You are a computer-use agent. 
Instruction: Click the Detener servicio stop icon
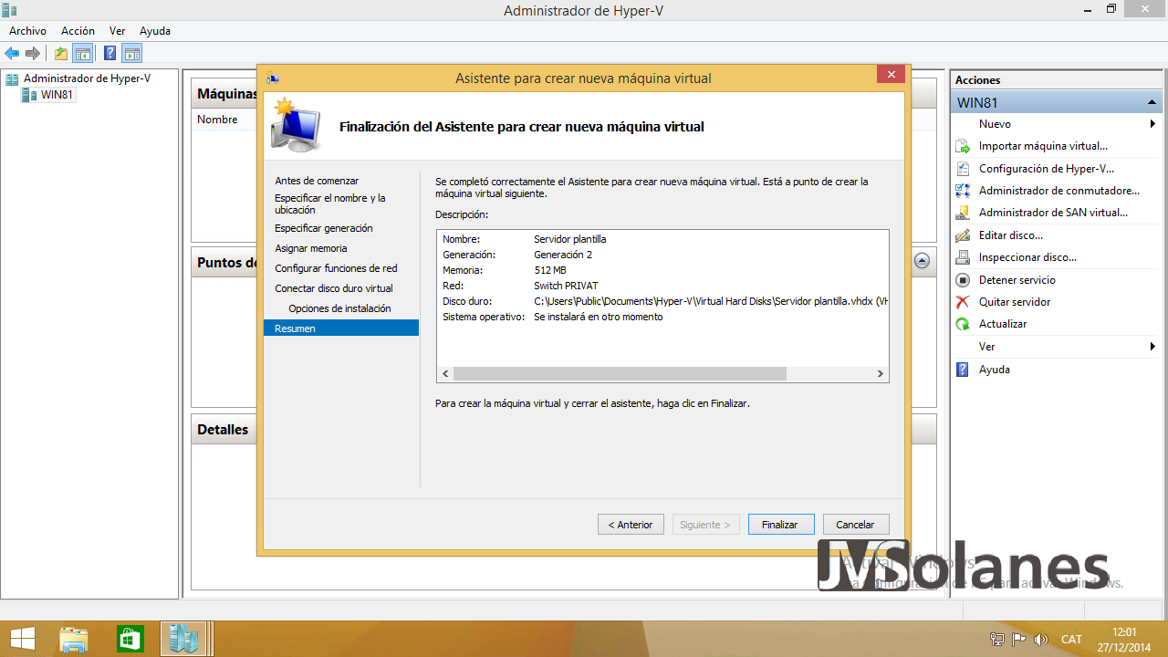[963, 280]
